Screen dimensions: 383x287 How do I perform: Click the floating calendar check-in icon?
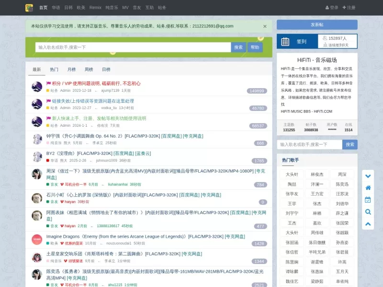click(368, 199)
